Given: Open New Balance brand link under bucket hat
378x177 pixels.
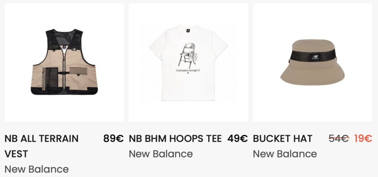Looking at the screenshot, I should (285, 154).
